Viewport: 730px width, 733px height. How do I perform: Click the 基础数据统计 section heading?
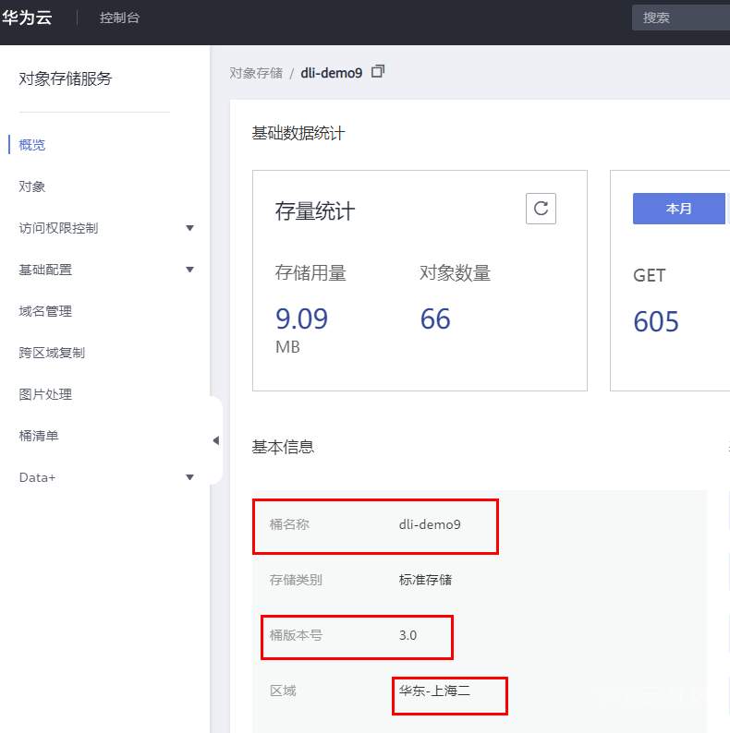click(x=298, y=133)
